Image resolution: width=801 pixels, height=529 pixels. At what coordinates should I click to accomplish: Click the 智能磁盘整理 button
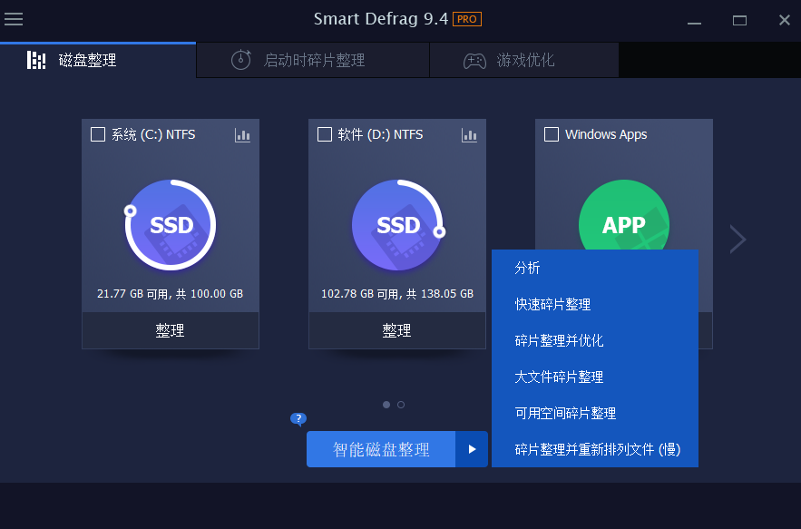(381, 449)
